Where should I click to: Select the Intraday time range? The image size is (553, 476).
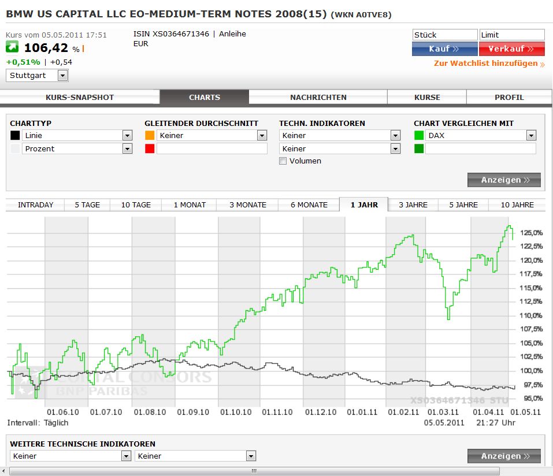point(35,205)
